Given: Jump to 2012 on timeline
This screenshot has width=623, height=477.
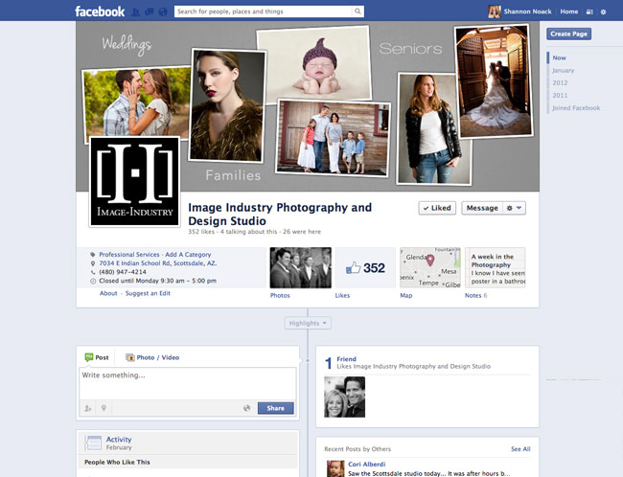Looking at the screenshot, I should pyautogui.click(x=560, y=83).
